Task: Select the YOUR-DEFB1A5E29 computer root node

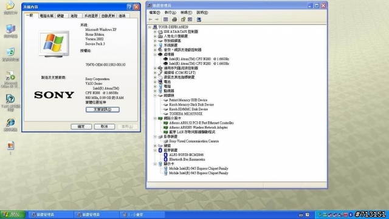Action: pos(173,27)
